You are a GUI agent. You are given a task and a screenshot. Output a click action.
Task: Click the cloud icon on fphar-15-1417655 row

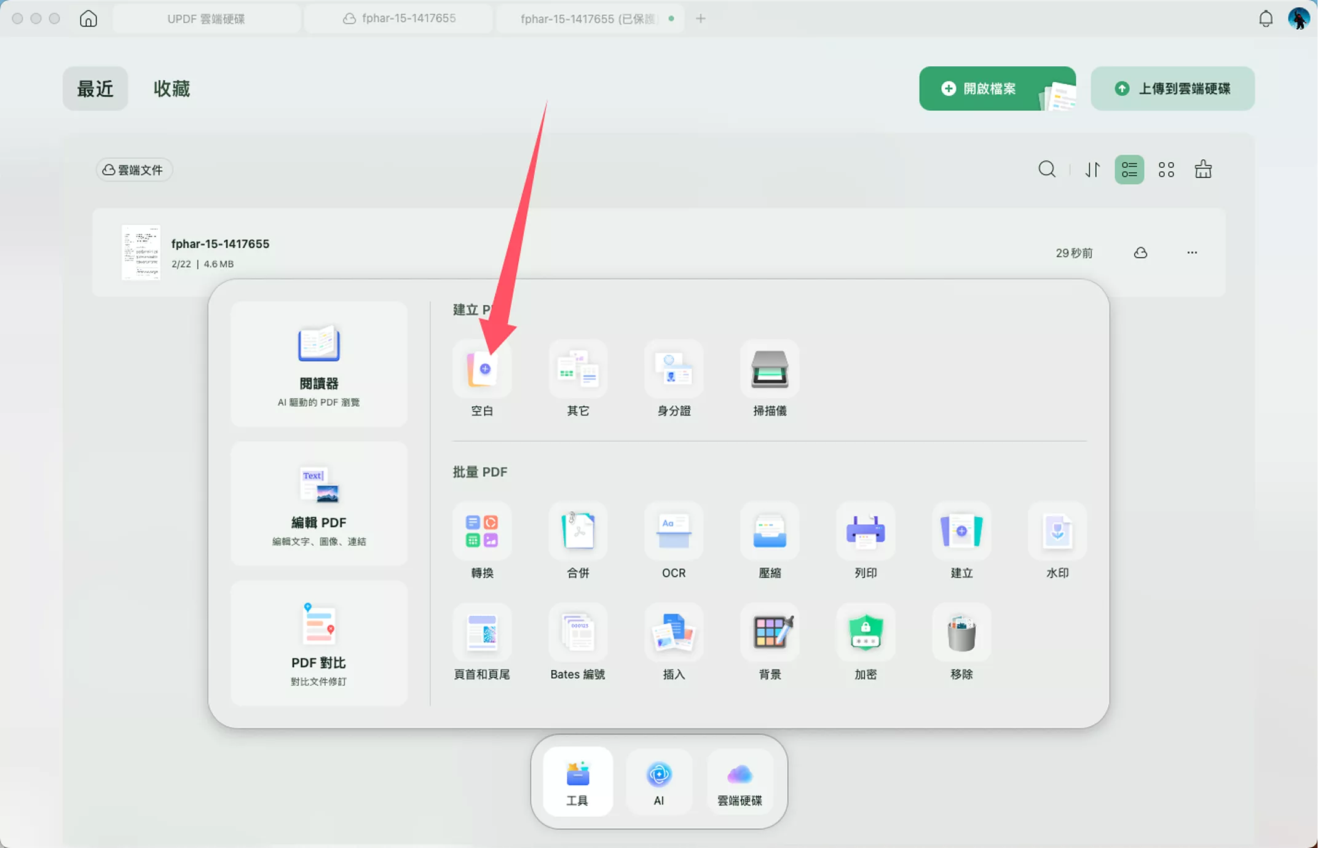1140,253
